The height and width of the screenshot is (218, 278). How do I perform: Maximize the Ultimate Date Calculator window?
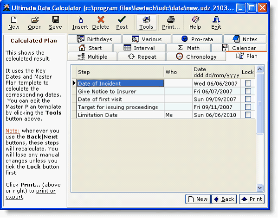point(252,8)
